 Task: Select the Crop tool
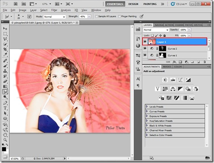click(x=5, y=49)
